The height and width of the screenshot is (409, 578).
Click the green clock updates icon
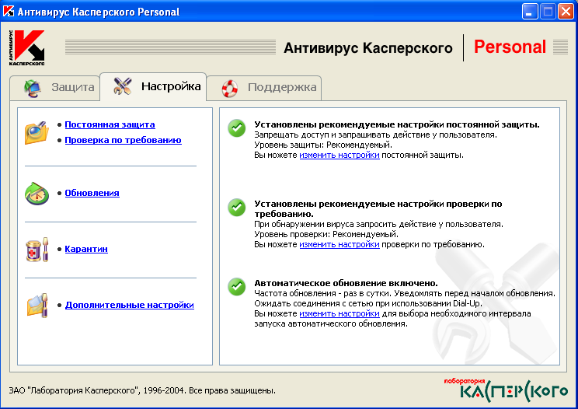click(37, 194)
